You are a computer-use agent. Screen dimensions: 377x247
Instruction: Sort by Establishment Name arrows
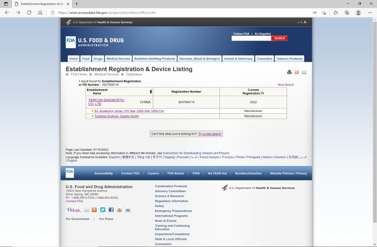pyautogui.click(x=151, y=92)
